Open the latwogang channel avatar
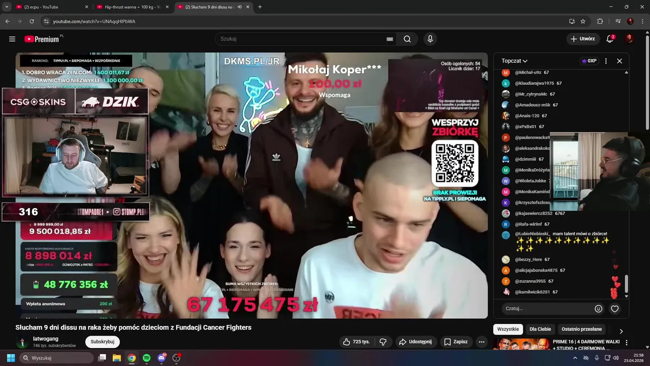The image size is (650, 366). coord(21,342)
